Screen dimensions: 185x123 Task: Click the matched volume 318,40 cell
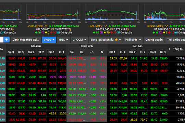82,113
